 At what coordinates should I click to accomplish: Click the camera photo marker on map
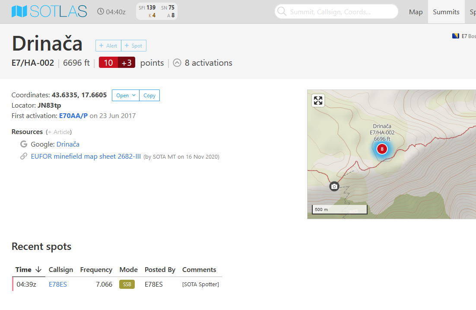click(x=334, y=186)
